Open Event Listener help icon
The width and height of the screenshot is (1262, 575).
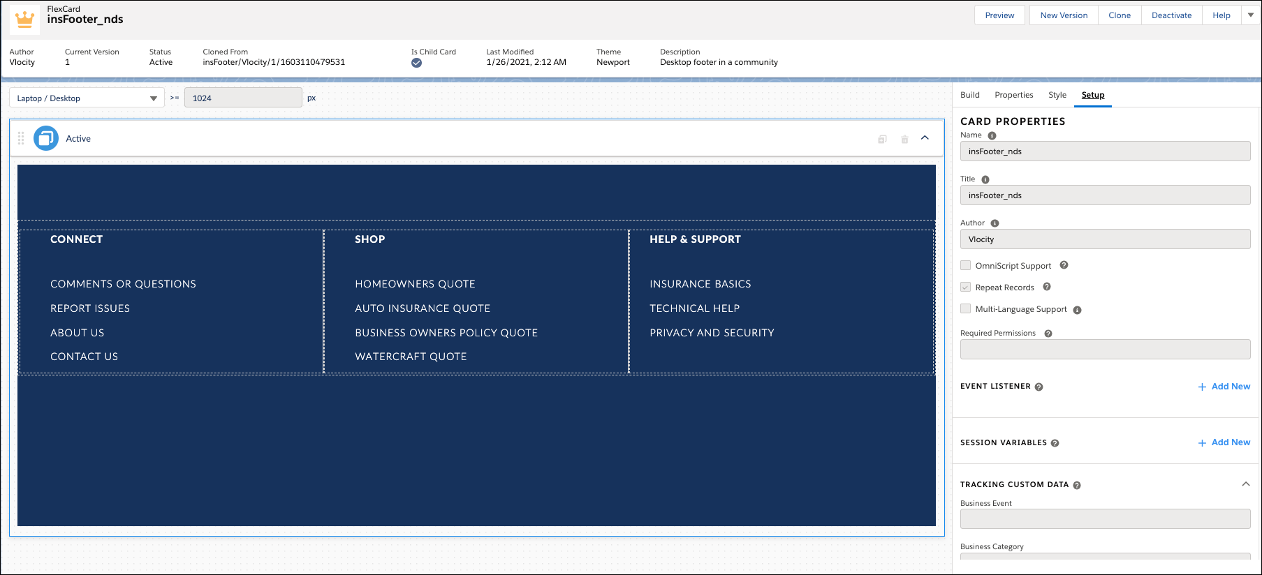(x=1039, y=387)
